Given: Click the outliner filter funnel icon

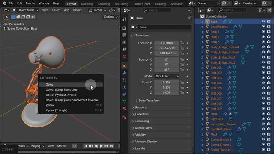Looking at the screenshot, I should click(x=260, y=10).
